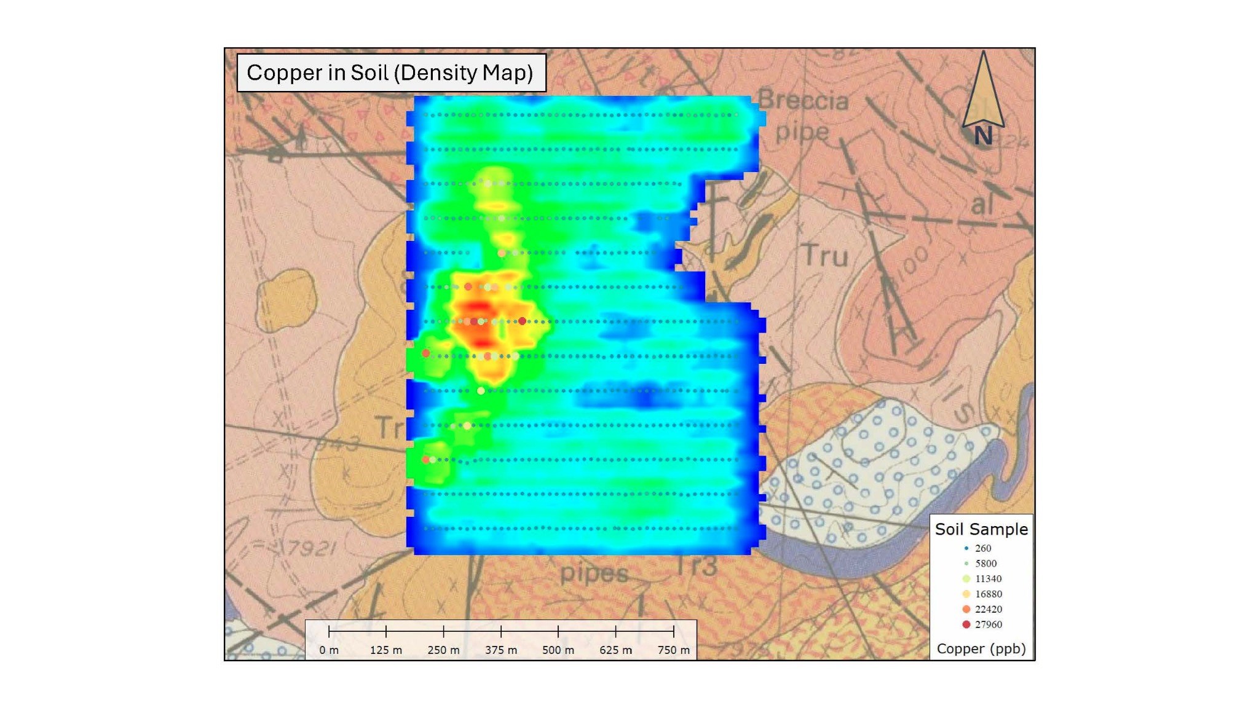Click the blue-circle patterned geology unit
Viewport: 1259px width, 708px height.
(873, 467)
